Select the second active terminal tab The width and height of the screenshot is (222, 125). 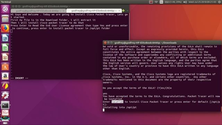[94, 11]
